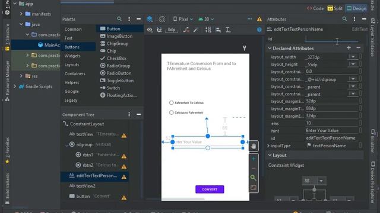The width and height of the screenshot is (380, 213).
Task: Open layout_height value dropdown
Action: pyautogui.click(x=353, y=64)
